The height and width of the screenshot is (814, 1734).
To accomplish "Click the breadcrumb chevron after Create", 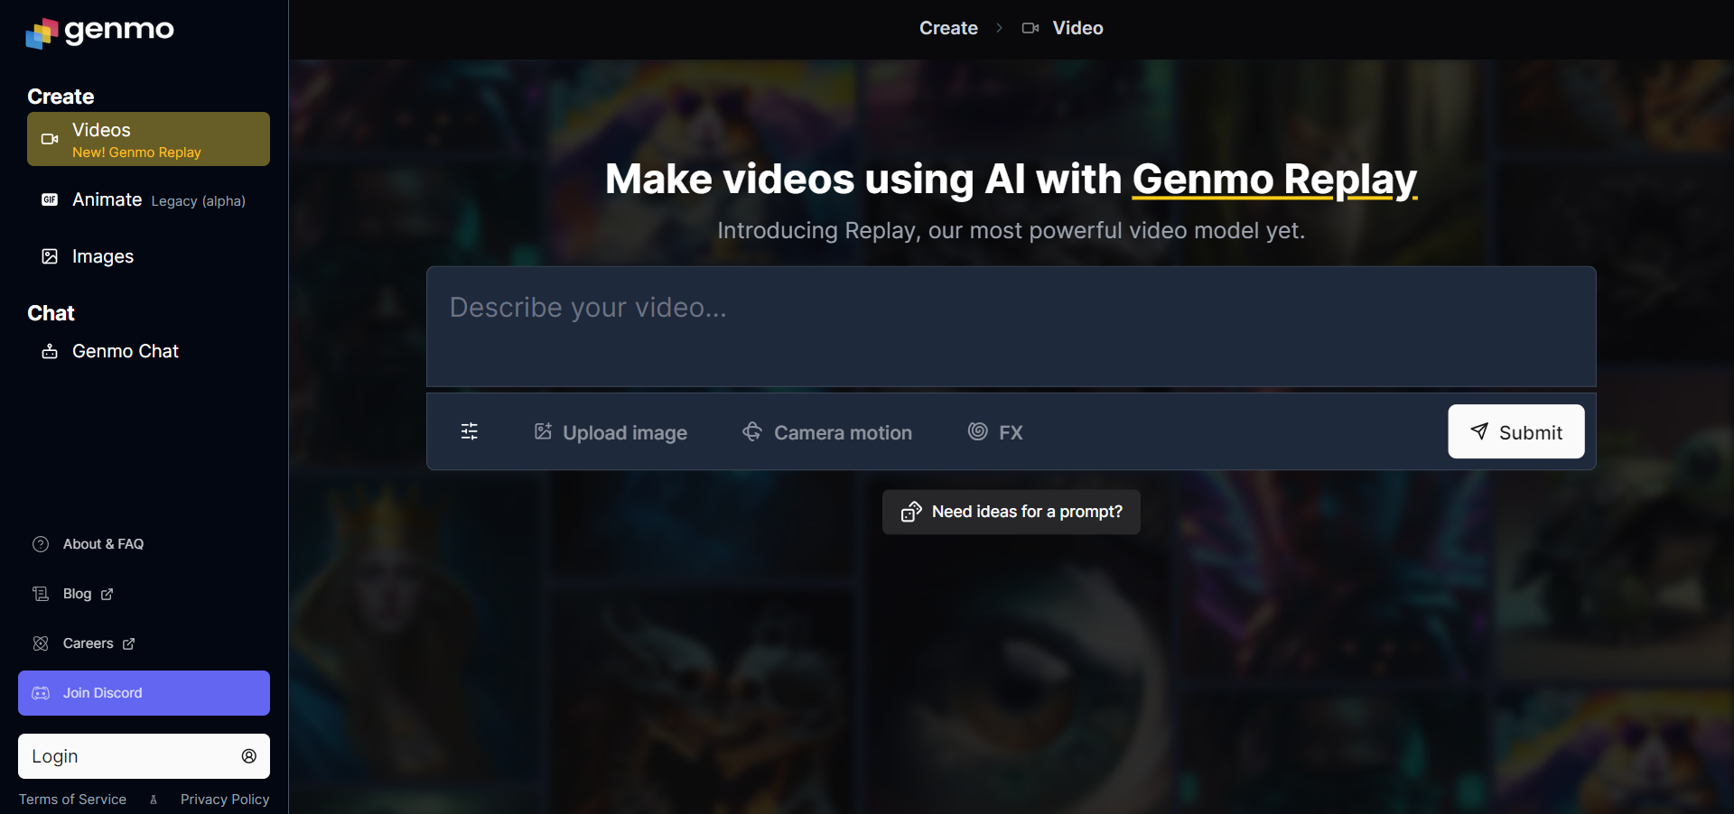I will (x=999, y=28).
